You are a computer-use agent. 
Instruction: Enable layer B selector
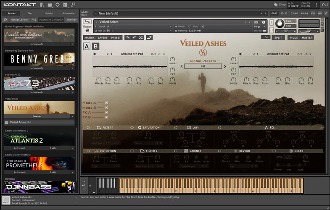point(96,47)
